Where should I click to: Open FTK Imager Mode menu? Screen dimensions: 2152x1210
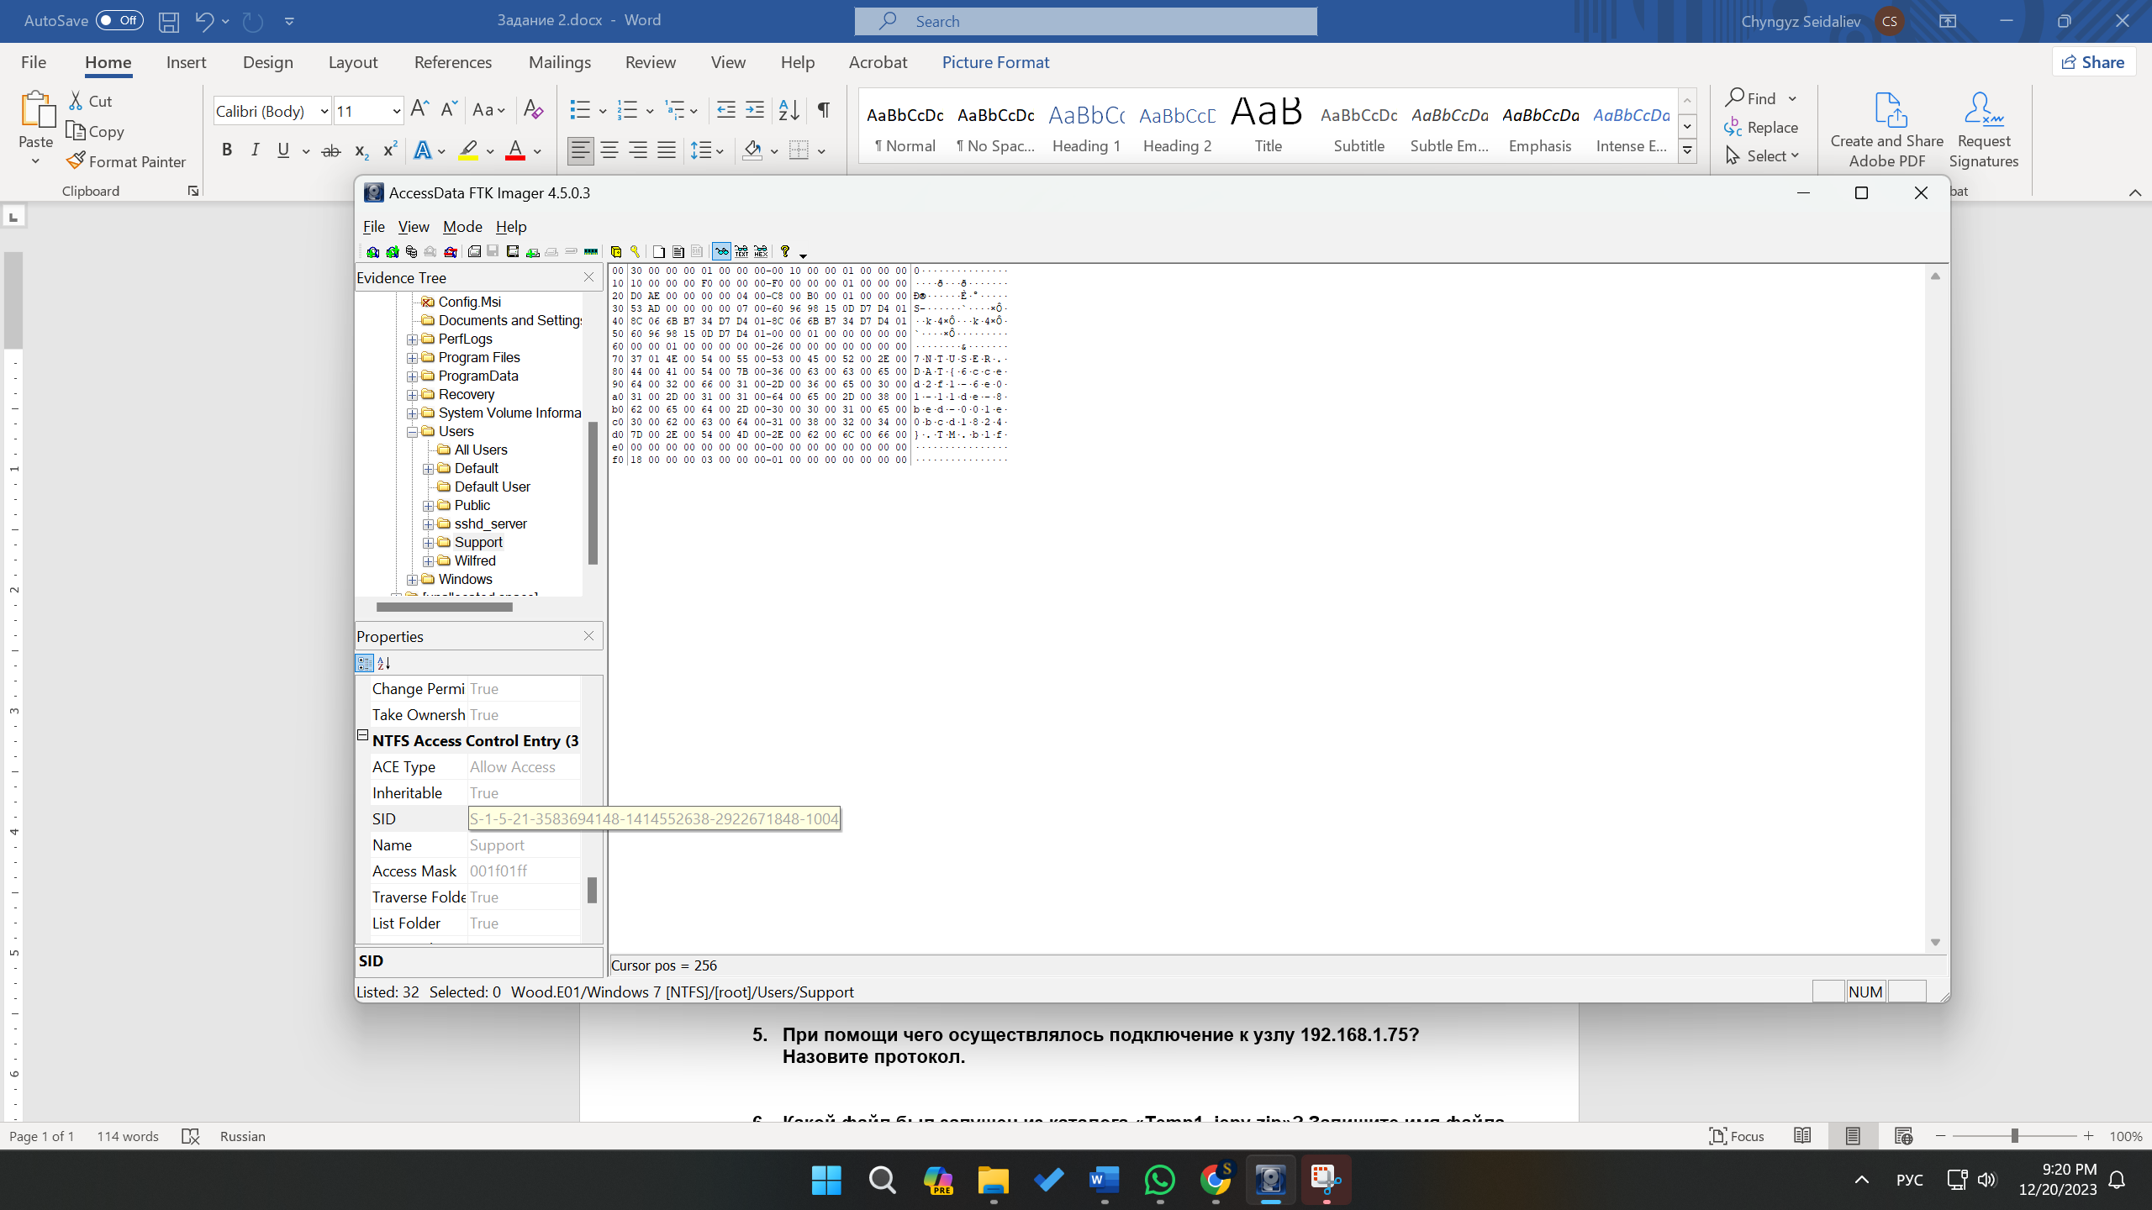click(462, 227)
